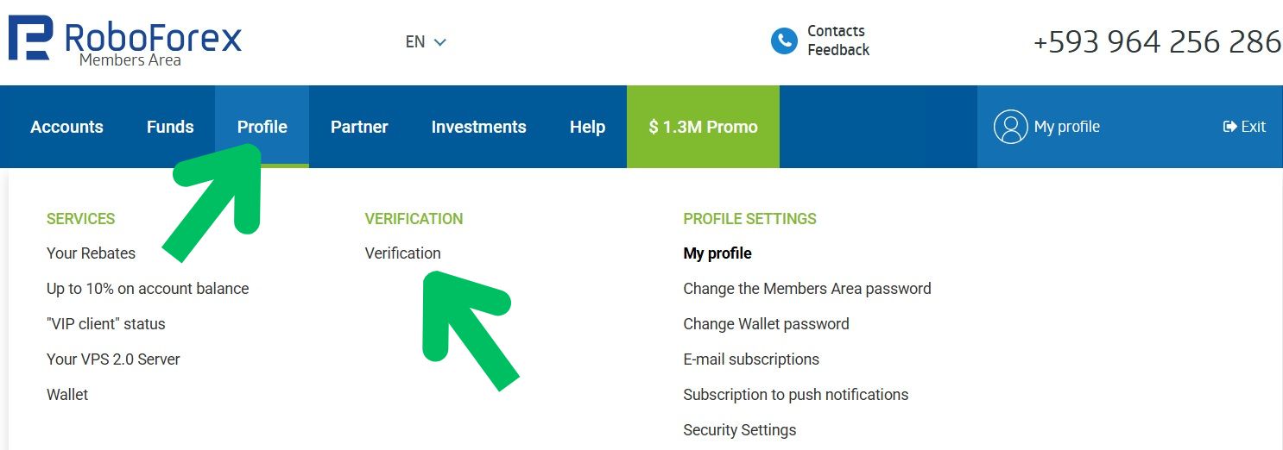The height and width of the screenshot is (450, 1283).
Task: Click the RoboForex logo icon
Action: (x=31, y=39)
